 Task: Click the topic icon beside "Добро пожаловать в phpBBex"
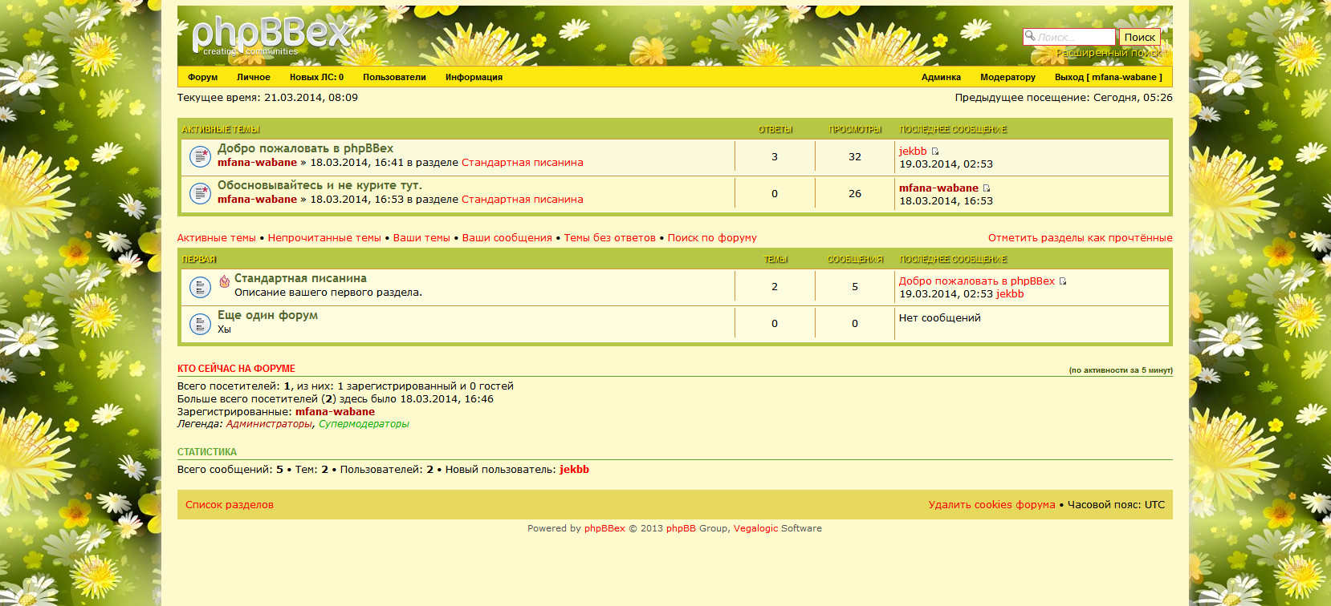200,156
